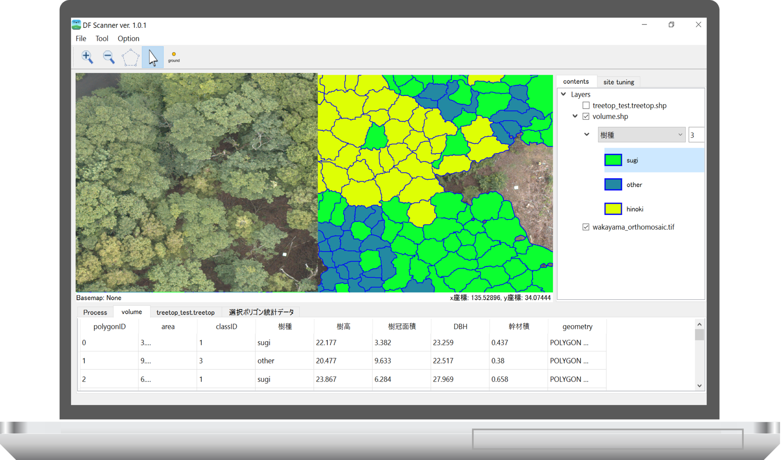Collapse the volume.shp layer entry
This screenshot has width=782, height=460.
pyautogui.click(x=575, y=116)
